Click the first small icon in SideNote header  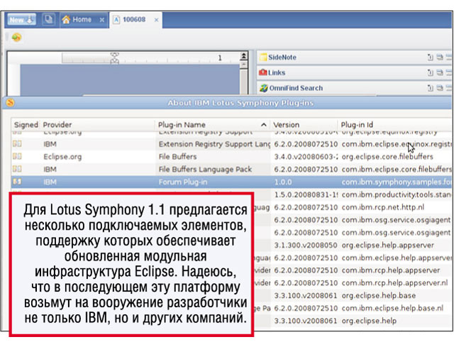pos(431,57)
